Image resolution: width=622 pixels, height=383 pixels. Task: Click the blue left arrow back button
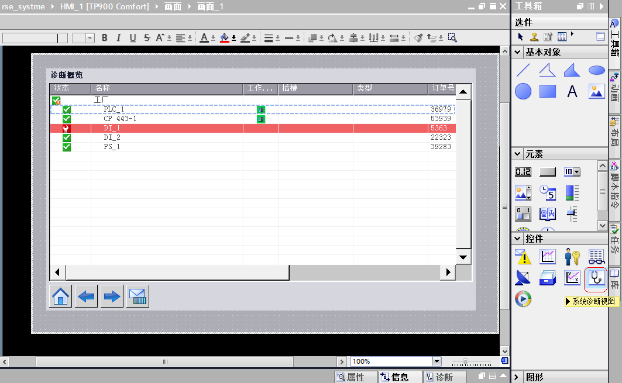(x=86, y=296)
